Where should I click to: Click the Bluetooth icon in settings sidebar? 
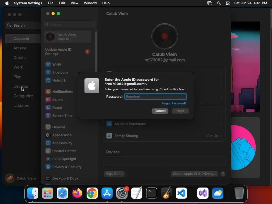coord(48,72)
